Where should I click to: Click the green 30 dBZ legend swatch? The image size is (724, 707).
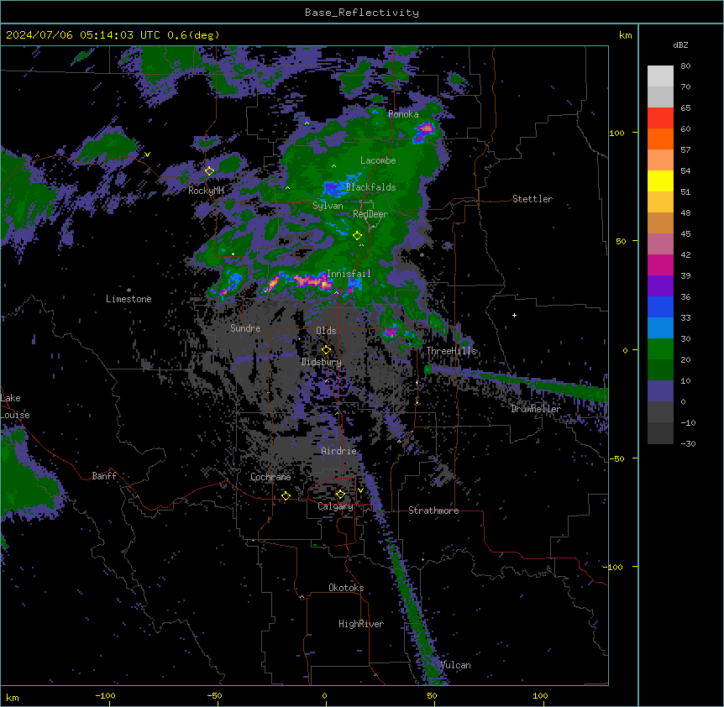click(660, 349)
